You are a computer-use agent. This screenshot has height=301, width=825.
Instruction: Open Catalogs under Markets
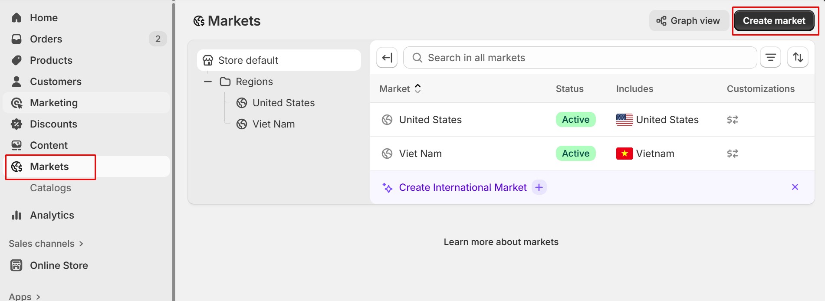coord(50,188)
